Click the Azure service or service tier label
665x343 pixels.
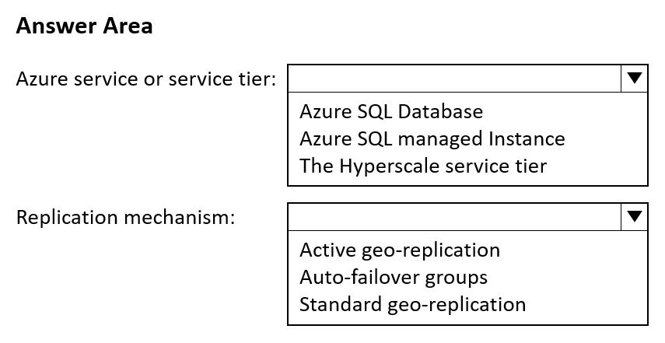(146, 79)
